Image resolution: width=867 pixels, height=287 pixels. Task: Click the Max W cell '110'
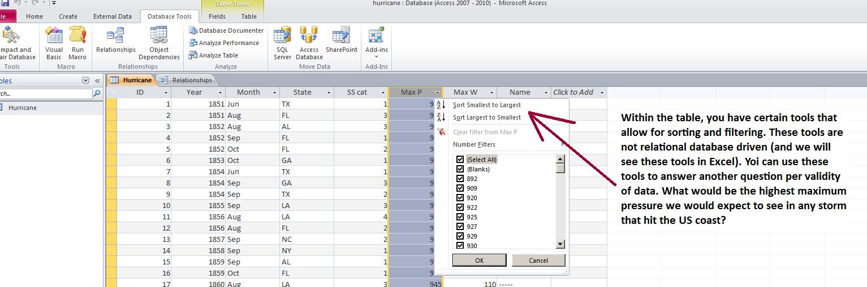(469, 284)
